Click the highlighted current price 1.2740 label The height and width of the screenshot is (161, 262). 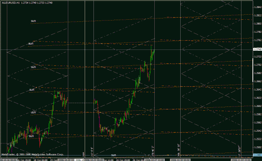pyautogui.click(x=257, y=49)
